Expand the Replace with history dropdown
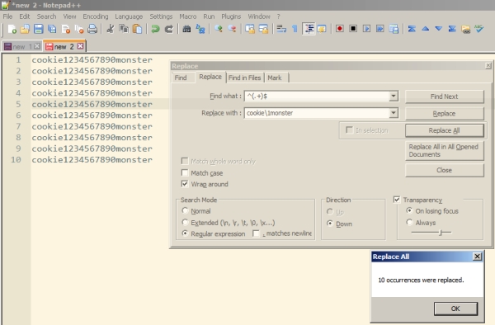The image size is (495, 325). click(394, 113)
